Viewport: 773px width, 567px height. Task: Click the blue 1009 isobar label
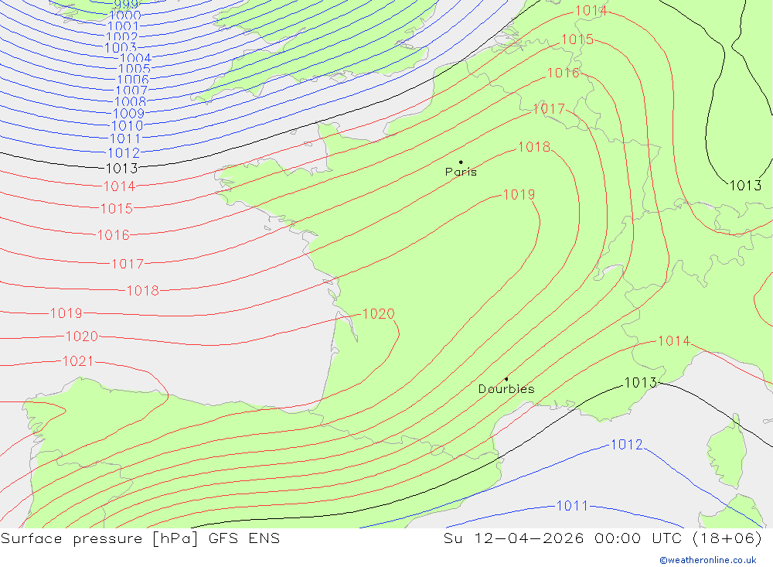click(x=128, y=114)
